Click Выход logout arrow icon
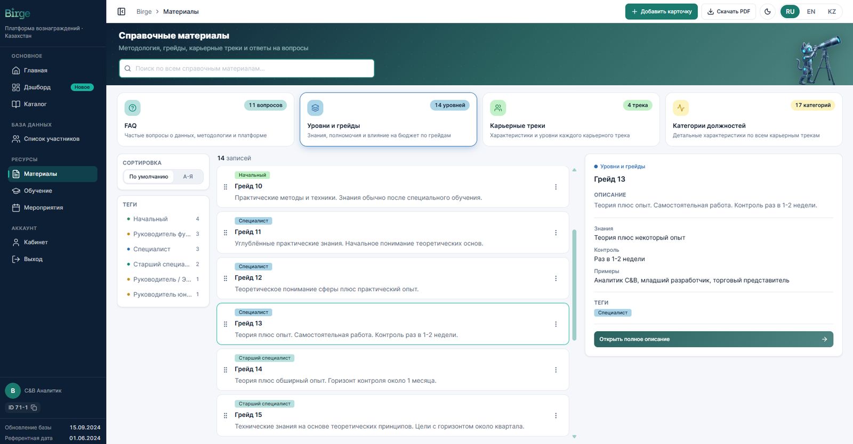Viewport: 853px width, 444px height. click(x=16, y=259)
